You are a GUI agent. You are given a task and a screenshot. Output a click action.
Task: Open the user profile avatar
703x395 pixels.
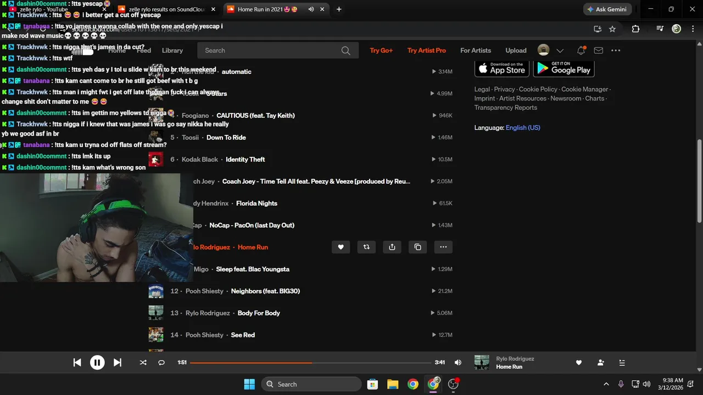point(543,50)
